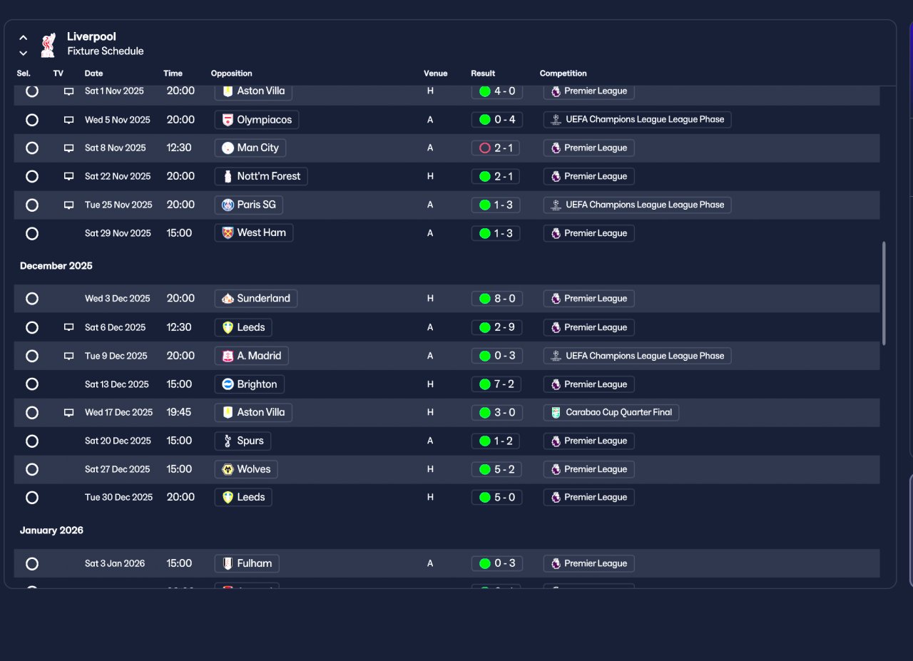
Task: Click the down chevron beside Liverpool
Action: [x=24, y=53]
